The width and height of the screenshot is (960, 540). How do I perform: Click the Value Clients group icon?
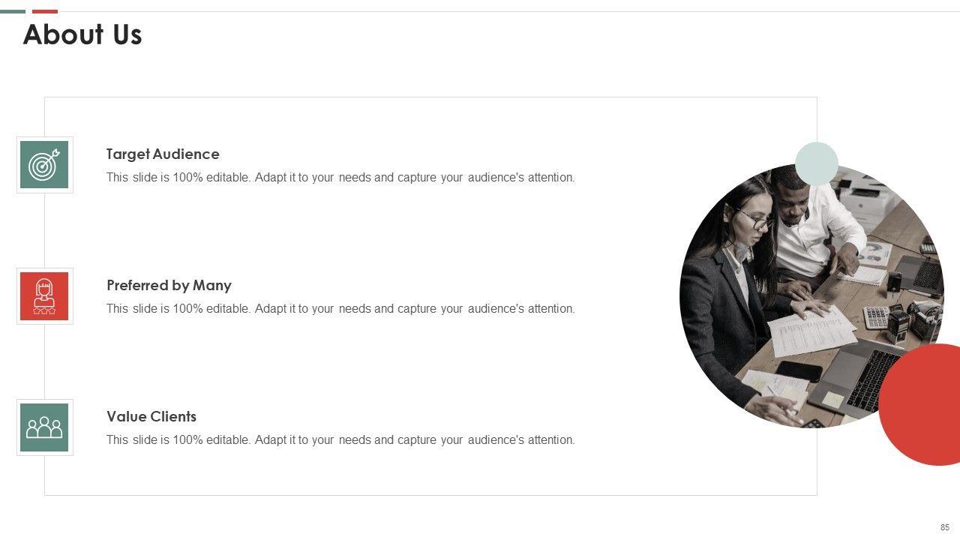[x=45, y=427]
